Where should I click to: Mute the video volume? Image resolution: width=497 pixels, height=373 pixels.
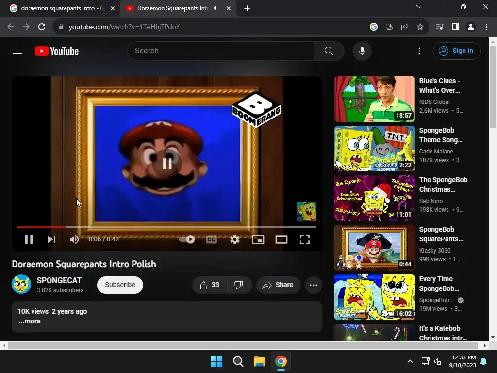point(74,239)
